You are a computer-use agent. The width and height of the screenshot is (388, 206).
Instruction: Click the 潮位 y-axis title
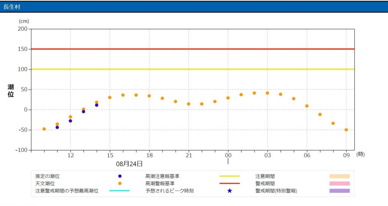pos(11,91)
